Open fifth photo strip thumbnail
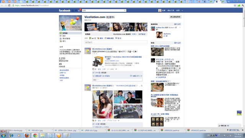 click(x=141, y=27)
